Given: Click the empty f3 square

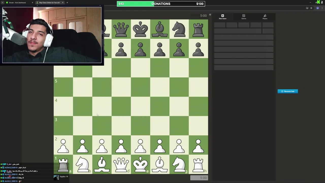Looking at the screenshot, I should point(160,126).
